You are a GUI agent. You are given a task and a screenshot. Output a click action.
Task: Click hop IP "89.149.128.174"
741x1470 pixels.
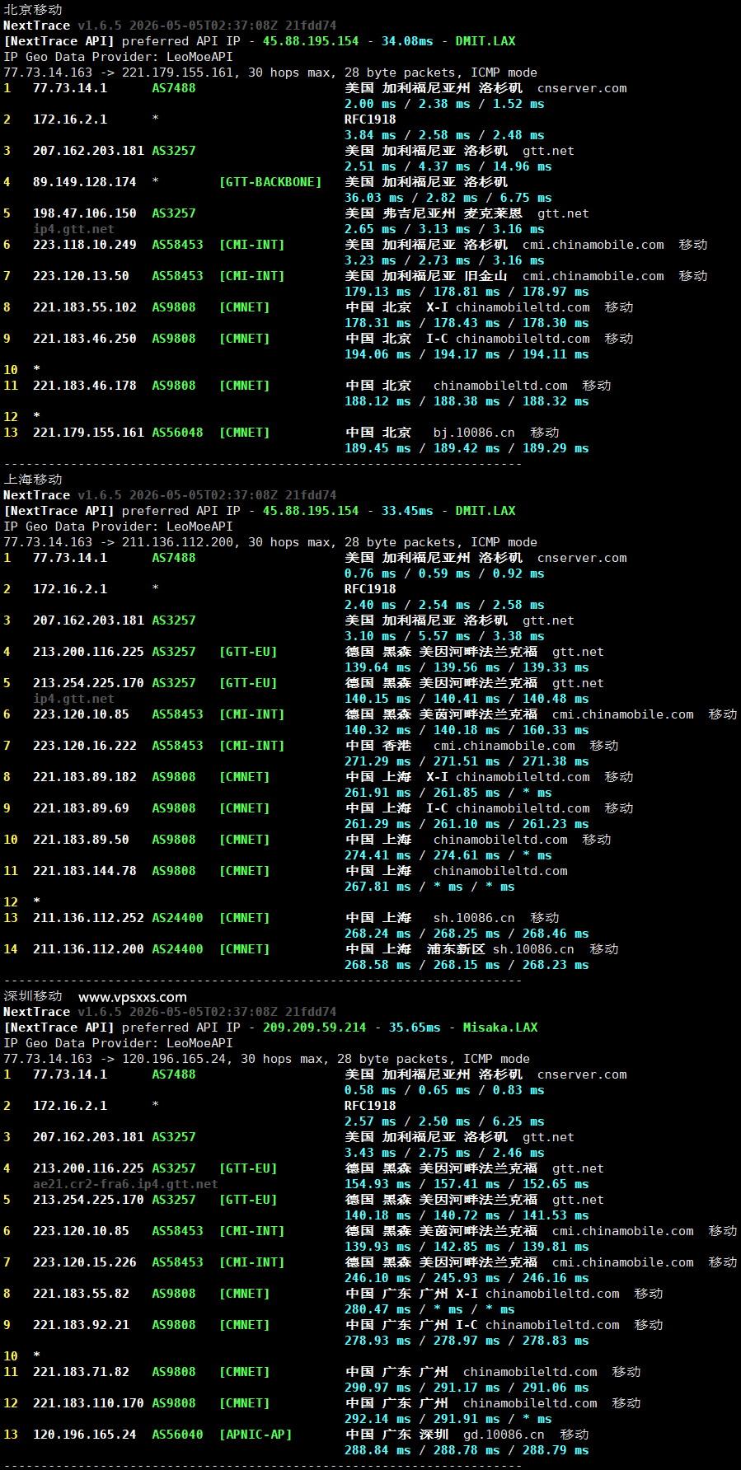pyautogui.click(x=85, y=181)
